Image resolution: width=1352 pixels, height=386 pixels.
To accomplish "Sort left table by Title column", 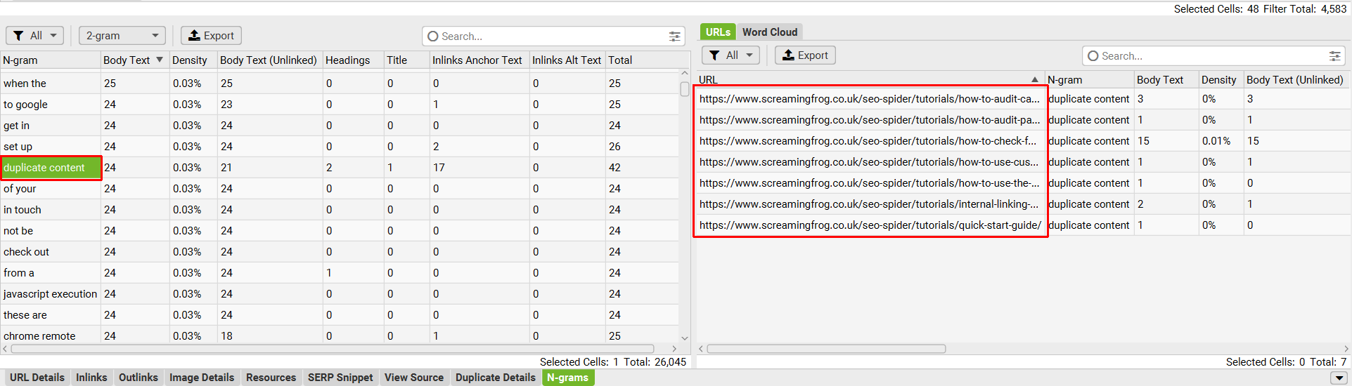I will click(406, 60).
